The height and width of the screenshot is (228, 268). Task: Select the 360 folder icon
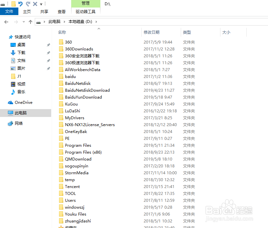tap(61, 42)
